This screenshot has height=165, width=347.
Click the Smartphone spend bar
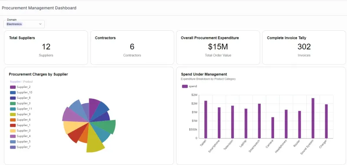pos(219,123)
